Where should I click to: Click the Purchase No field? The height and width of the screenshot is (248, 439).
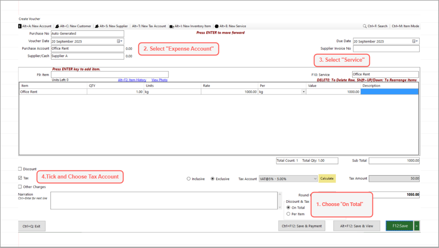87,33
